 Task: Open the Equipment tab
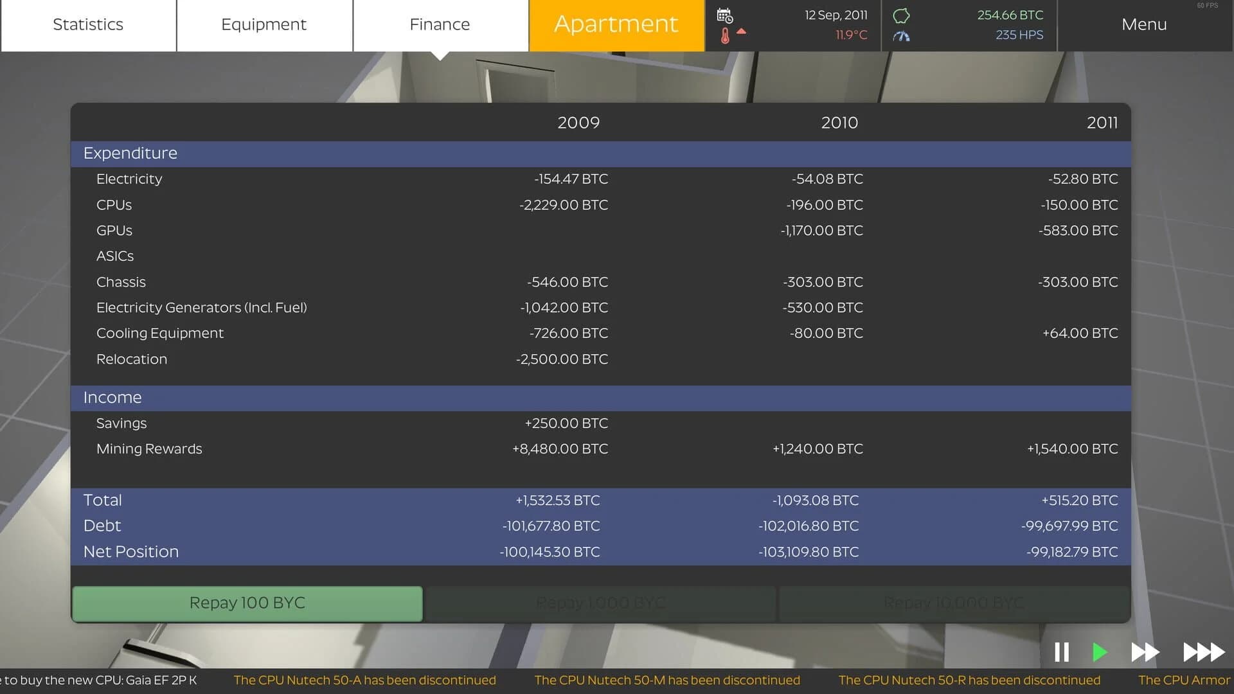264,24
